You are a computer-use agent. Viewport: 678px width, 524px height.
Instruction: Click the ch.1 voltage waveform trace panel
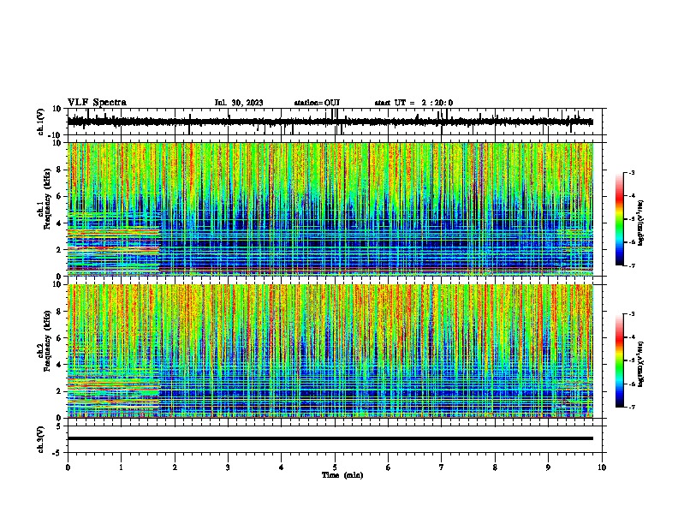(336, 122)
